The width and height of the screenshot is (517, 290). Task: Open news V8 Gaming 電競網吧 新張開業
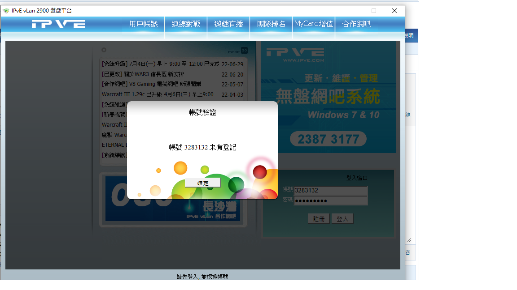(151, 84)
